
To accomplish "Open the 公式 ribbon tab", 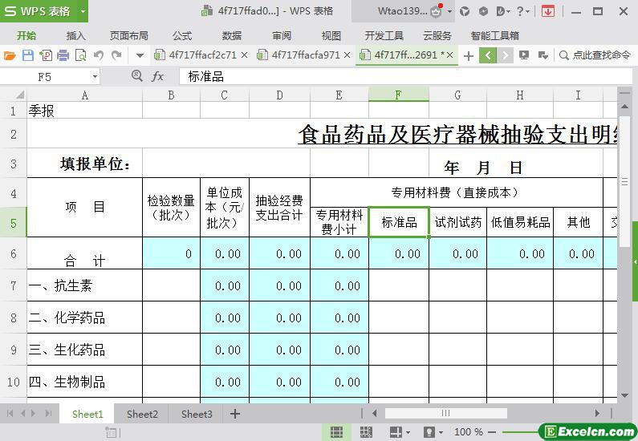I will (x=182, y=35).
